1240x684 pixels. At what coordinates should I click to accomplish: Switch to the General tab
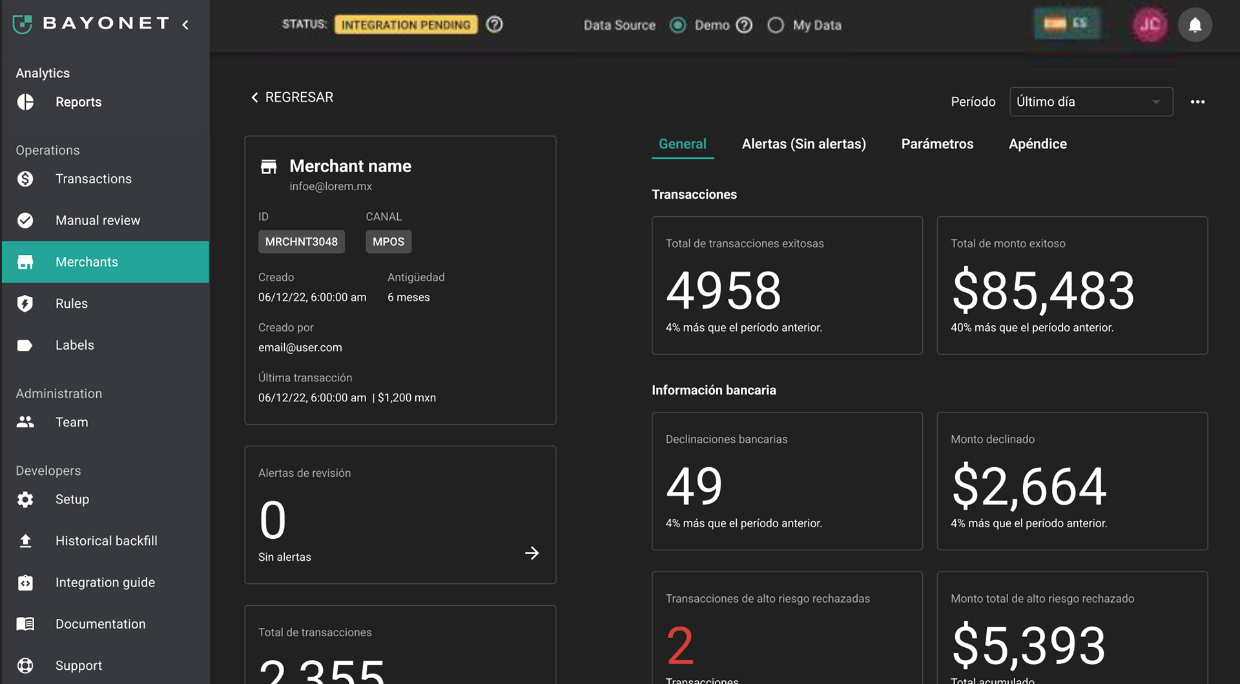pos(683,144)
